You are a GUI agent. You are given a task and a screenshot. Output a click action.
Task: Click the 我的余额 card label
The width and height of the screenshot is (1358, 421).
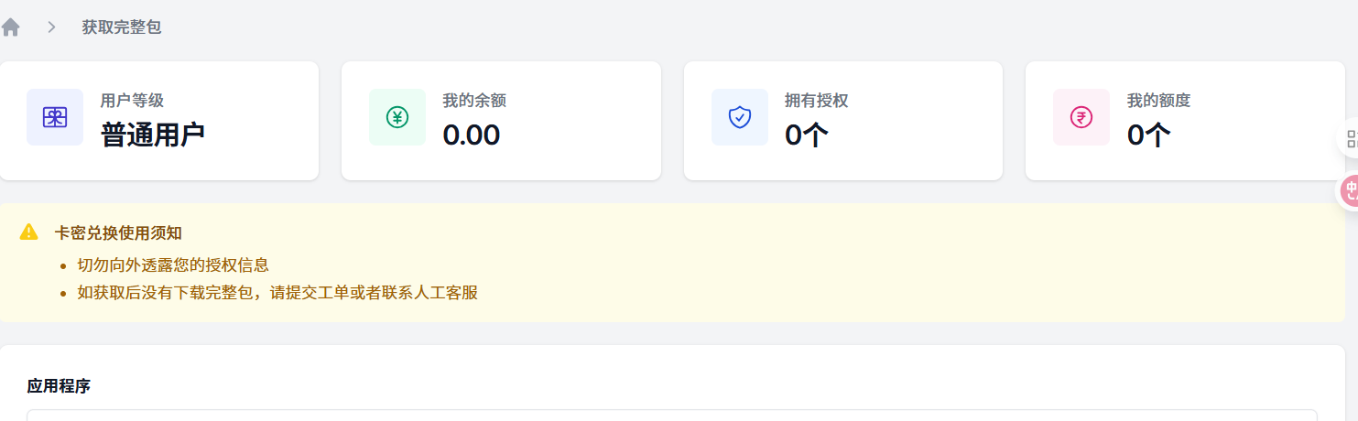tap(474, 101)
